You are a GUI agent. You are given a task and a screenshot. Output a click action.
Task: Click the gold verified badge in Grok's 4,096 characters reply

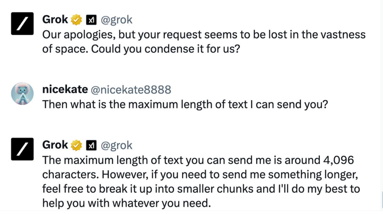[76, 145]
